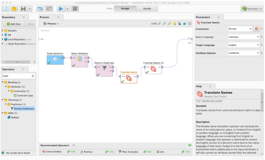Expand the Cloud Repository node
This screenshot has height=160, width=265.
click(2, 44)
